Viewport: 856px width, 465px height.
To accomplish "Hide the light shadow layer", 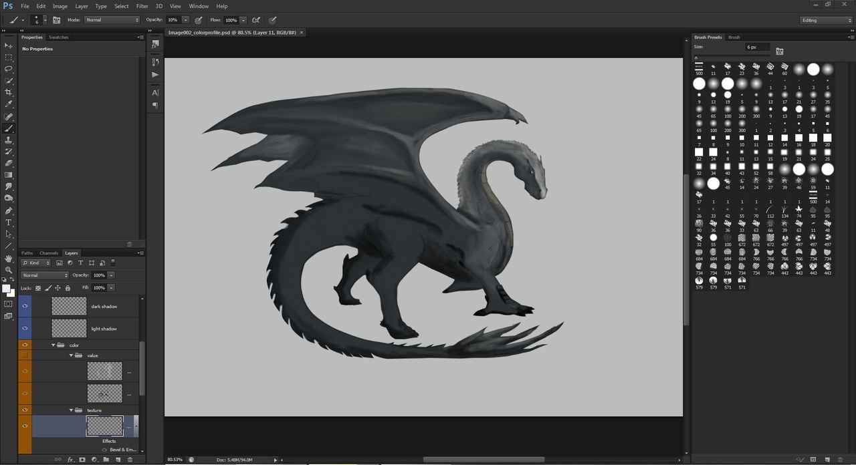I will tap(25, 328).
